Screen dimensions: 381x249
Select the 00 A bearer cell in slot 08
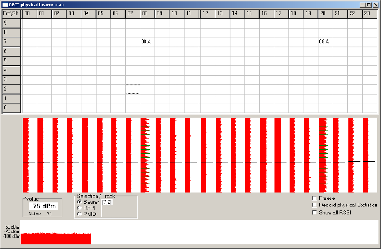[x=147, y=42]
